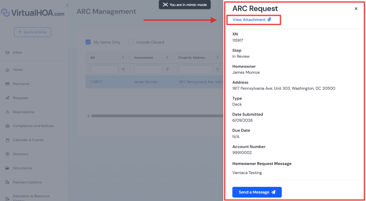Check the Include Closed checkbox
Viewport: 366px width, 201px height.
point(131,42)
